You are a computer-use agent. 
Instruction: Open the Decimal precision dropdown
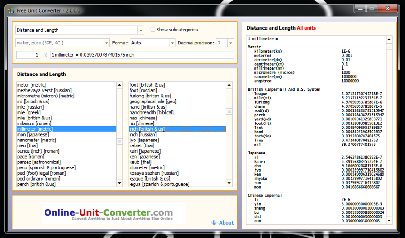230,43
